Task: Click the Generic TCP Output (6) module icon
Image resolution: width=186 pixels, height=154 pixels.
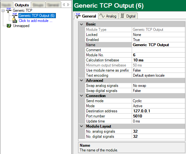Action: (15, 16)
